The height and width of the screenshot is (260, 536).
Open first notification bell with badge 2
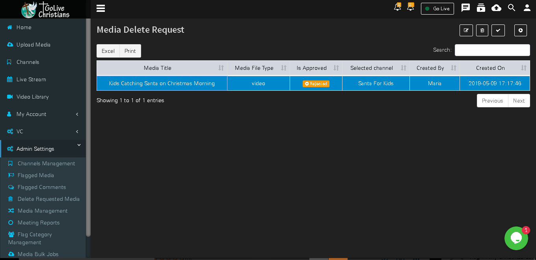click(397, 7)
